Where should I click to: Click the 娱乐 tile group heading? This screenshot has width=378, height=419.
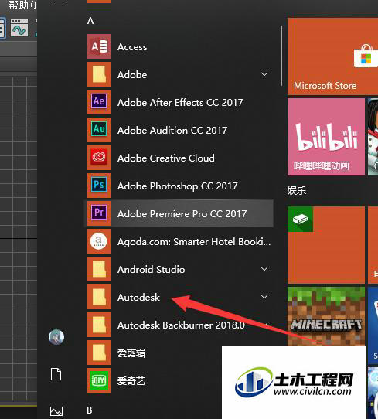click(297, 191)
